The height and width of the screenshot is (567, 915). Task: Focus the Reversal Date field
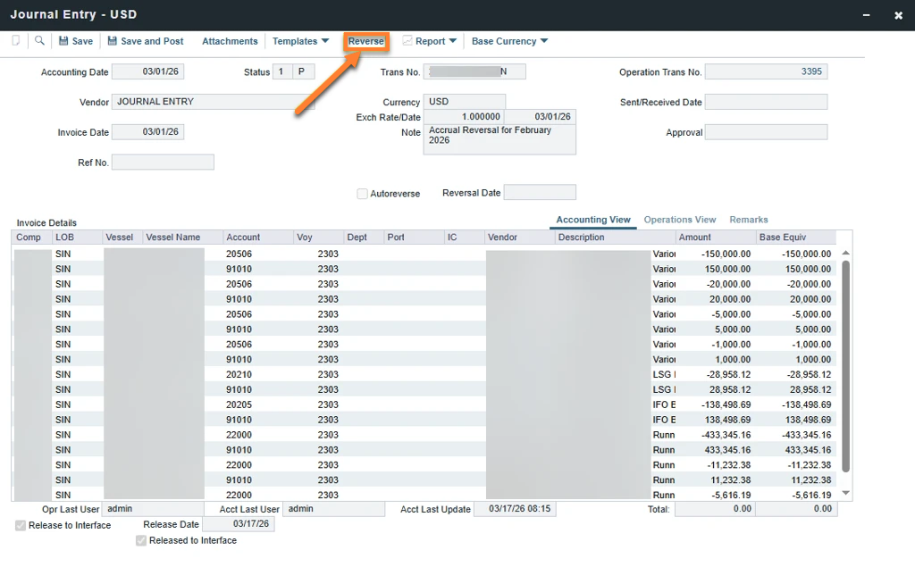coord(540,193)
